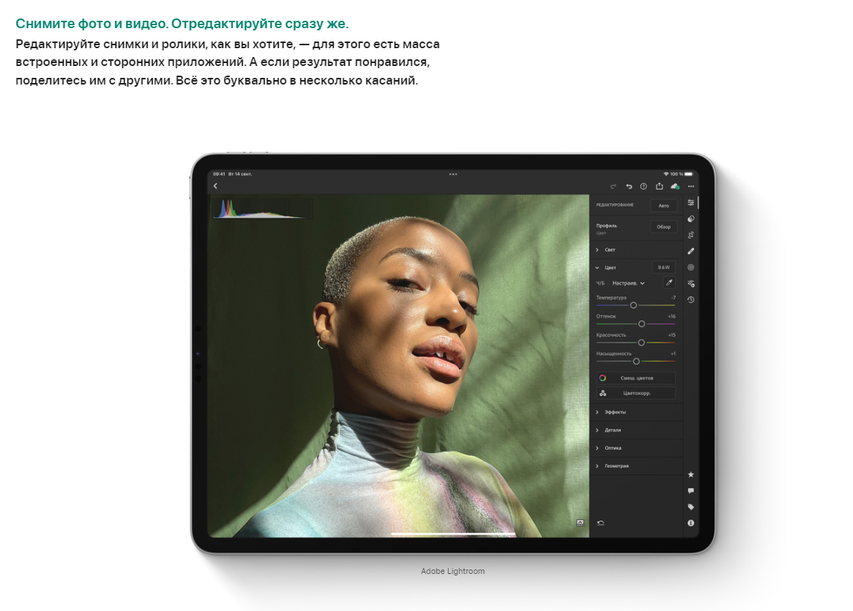The width and height of the screenshot is (853, 611).
Task: Open the star rating icon
Action: click(x=691, y=475)
